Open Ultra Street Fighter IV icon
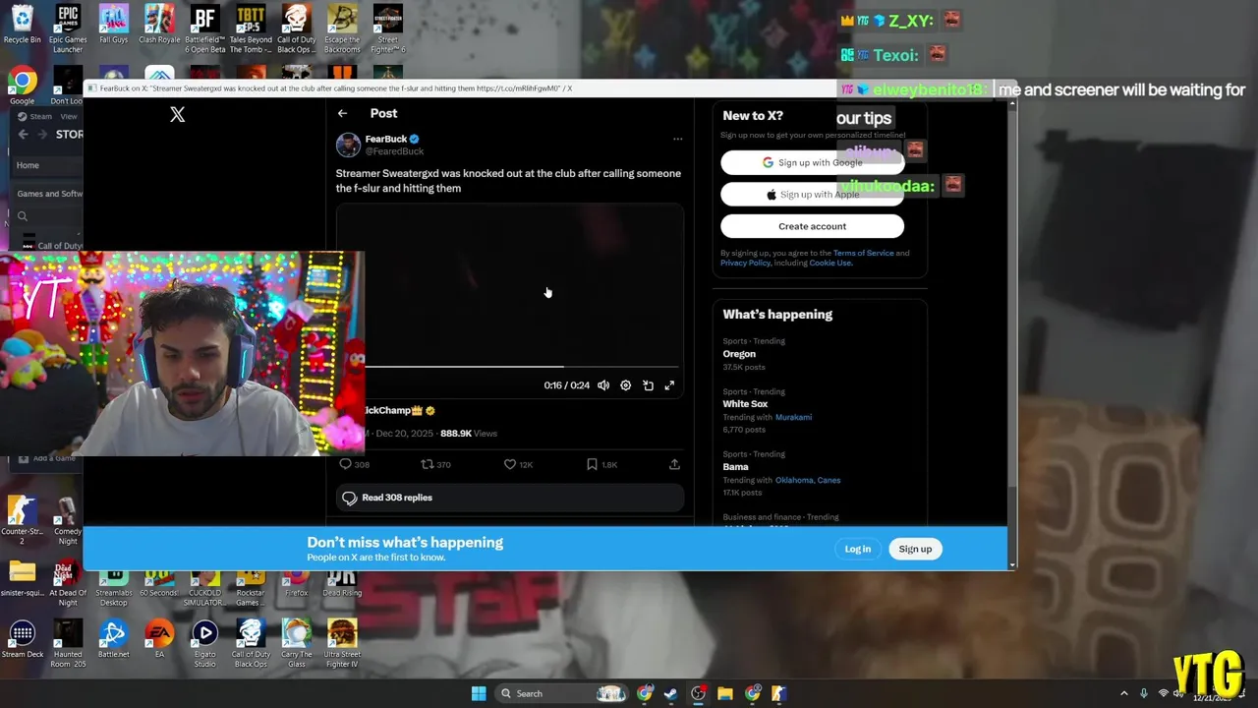 [342, 644]
